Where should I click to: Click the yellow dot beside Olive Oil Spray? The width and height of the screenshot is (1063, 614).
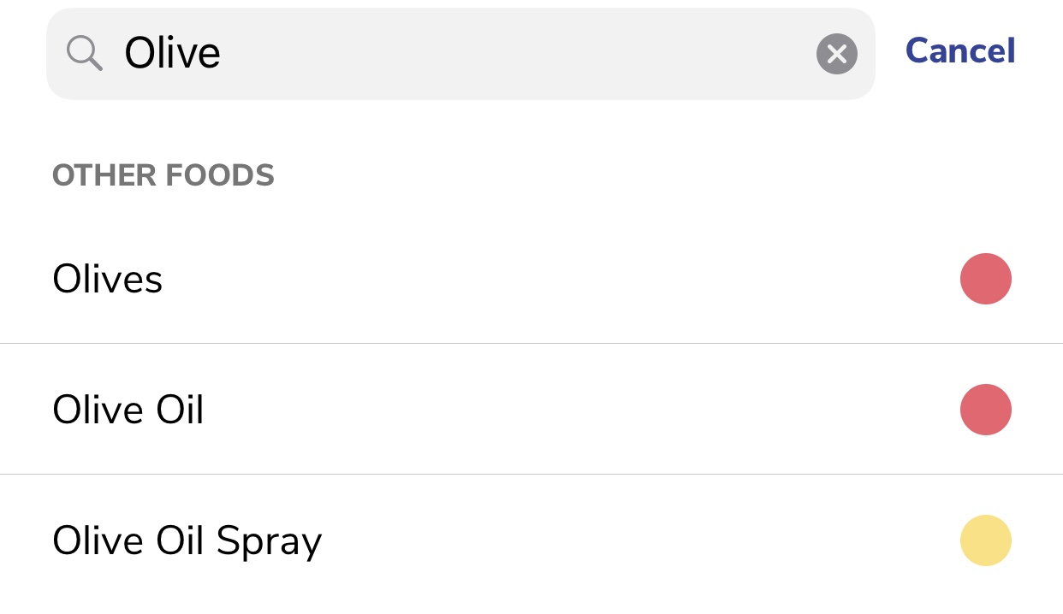click(x=985, y=540)
